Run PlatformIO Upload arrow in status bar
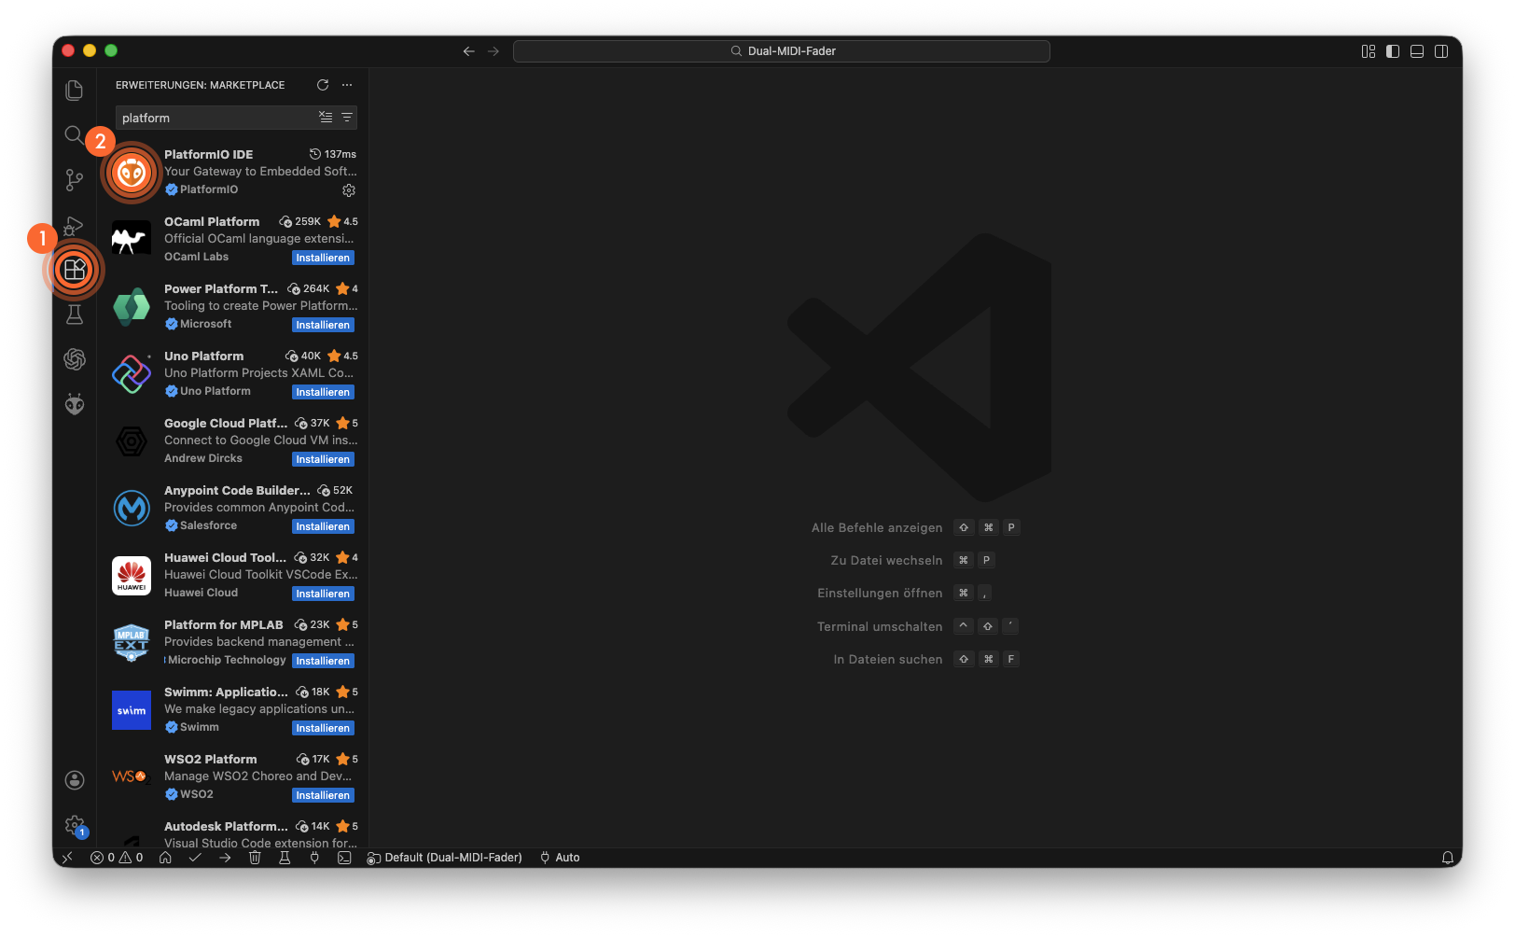 pyautogui.click(x=225, y=858)
